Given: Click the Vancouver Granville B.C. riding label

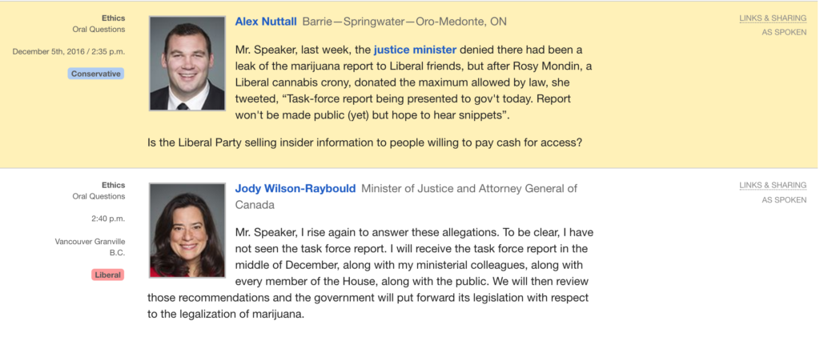Looking at the screenshot, I should coord(90,247).
